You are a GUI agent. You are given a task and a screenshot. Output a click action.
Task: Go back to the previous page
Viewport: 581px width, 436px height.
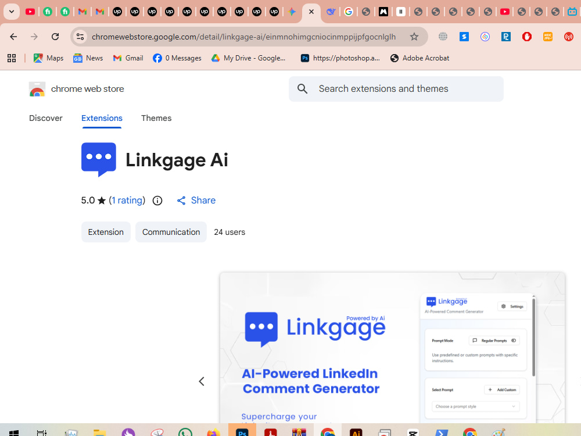coord(13,37)
